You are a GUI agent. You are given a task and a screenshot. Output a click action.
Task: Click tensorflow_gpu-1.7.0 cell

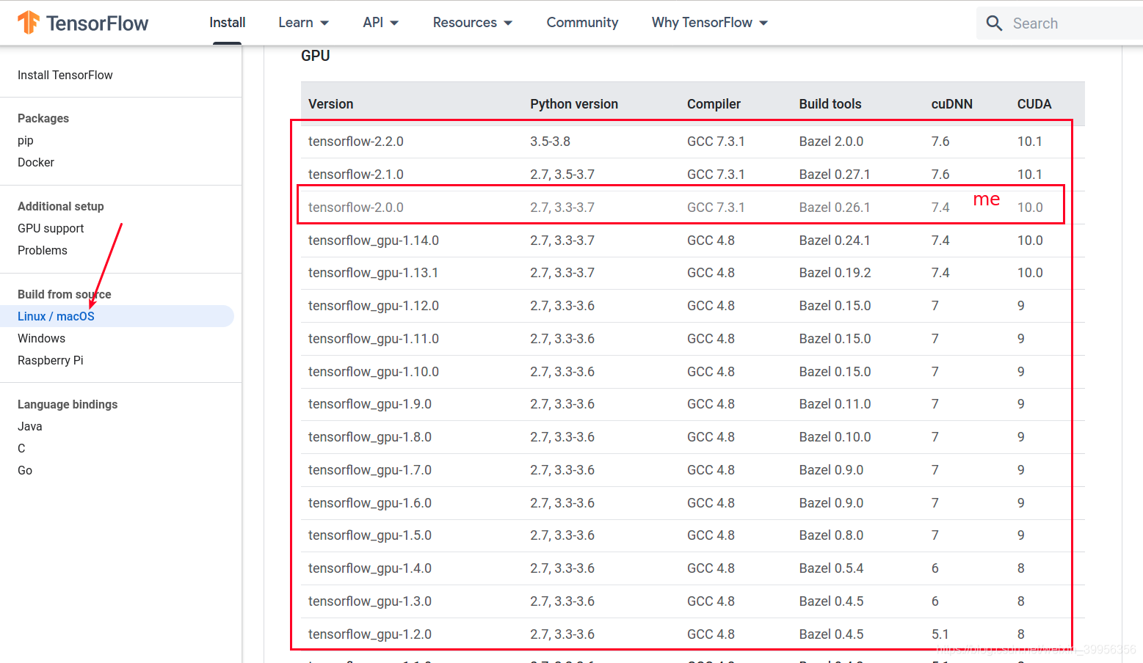pos(370,470)
